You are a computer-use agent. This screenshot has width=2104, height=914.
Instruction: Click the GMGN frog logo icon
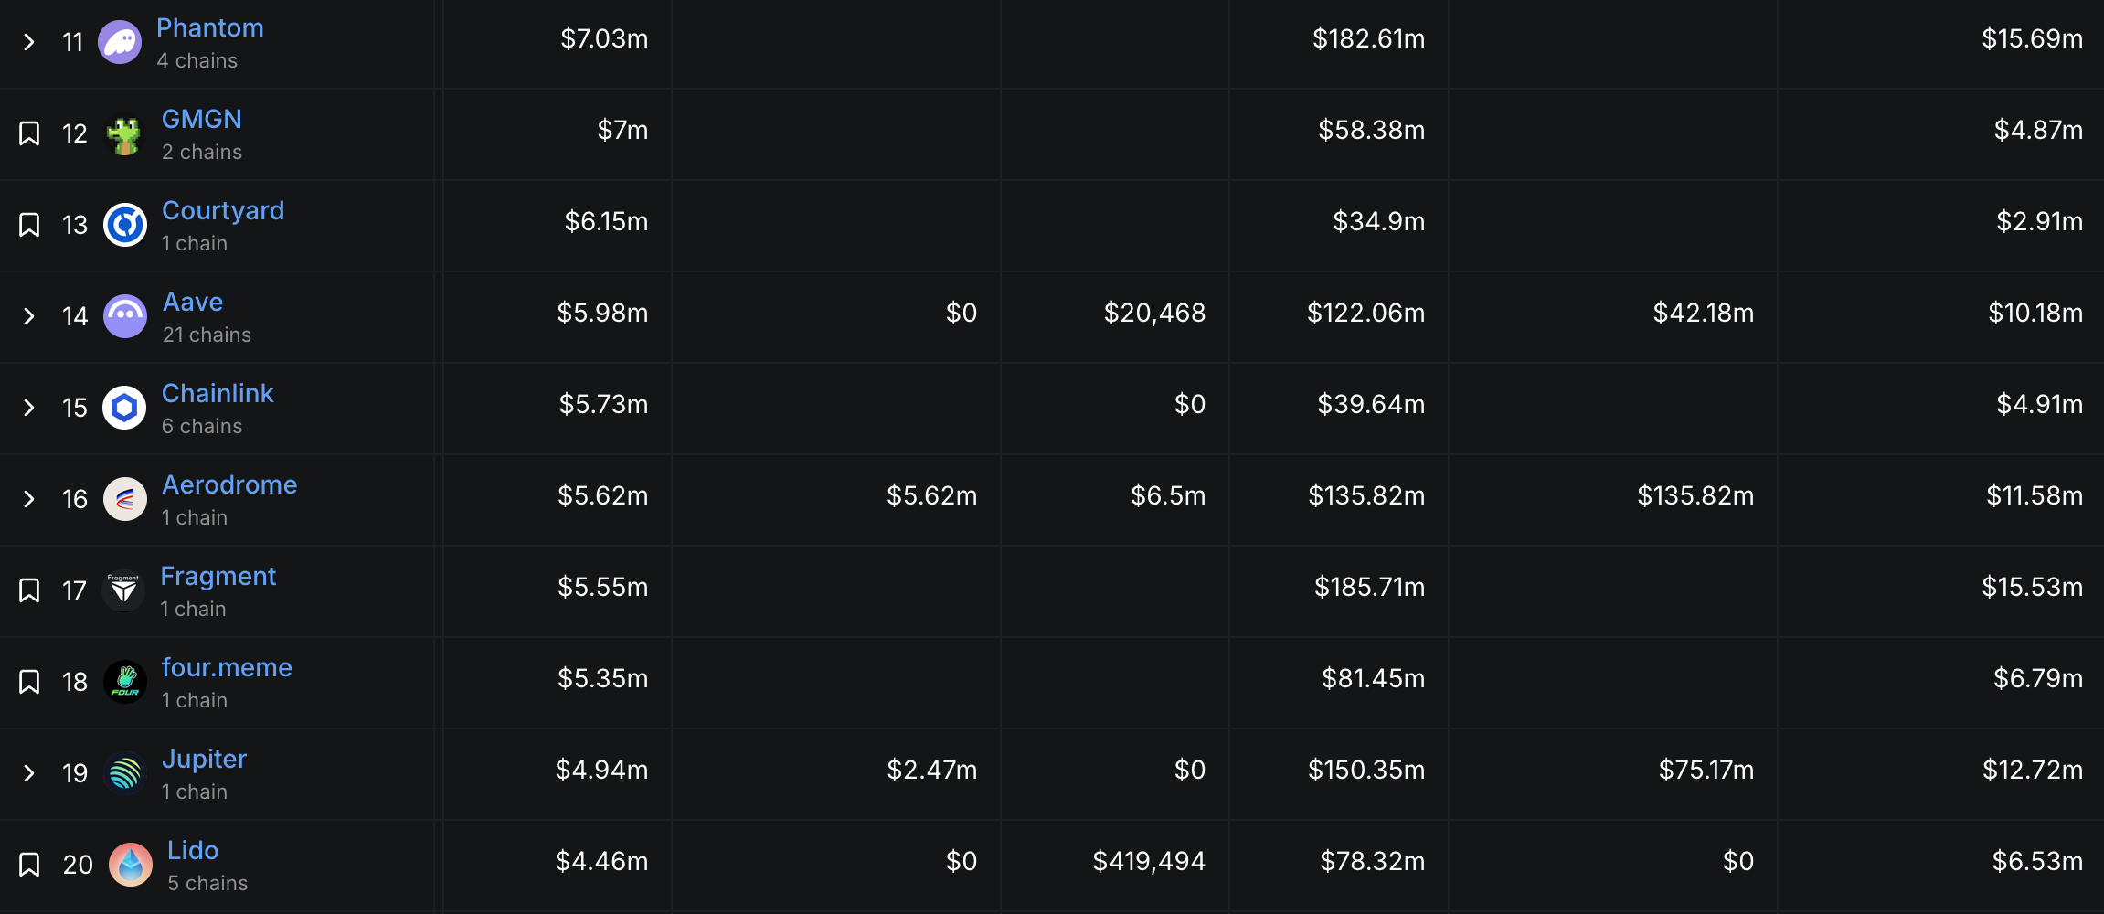coord(124,133)
